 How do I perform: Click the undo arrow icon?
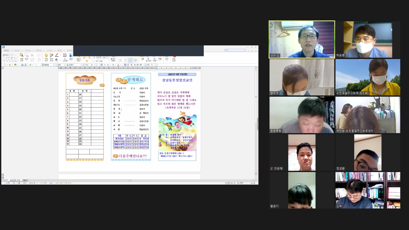30,65
